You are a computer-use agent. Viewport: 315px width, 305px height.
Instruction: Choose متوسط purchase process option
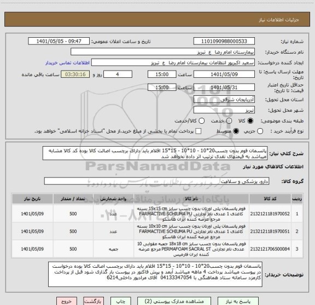[236, 131]
